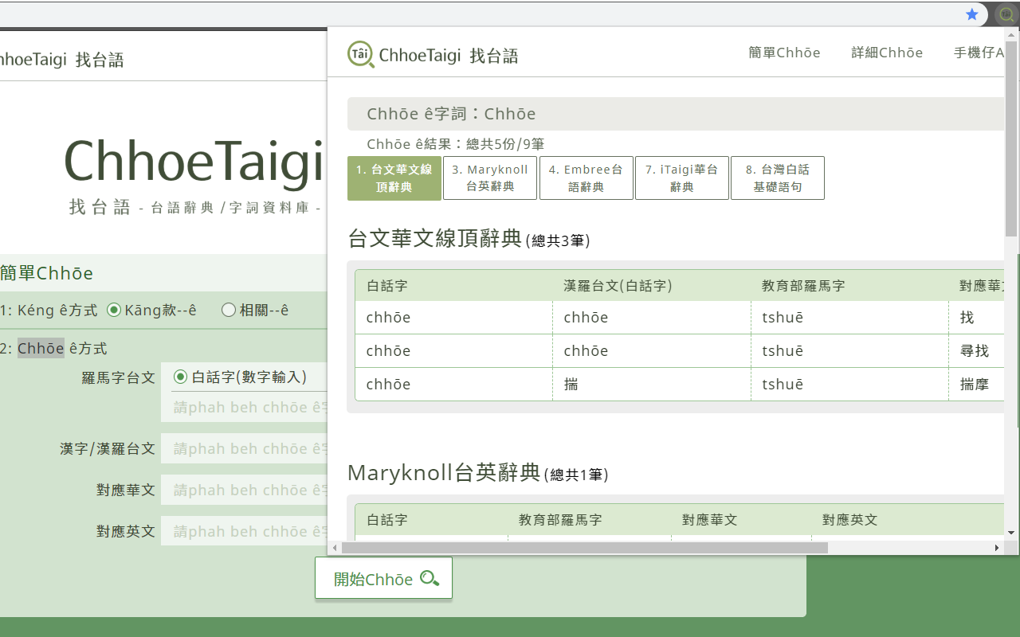Open 手機仔App menu item in popup
Screen dimensions: 1020x637
[x=979, y=53]
